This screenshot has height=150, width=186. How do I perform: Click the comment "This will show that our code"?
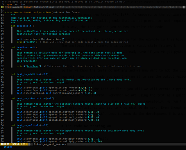pyautogui.click(x=84, y=42)
